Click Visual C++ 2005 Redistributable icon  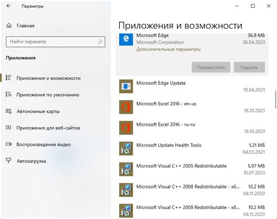[x=126, y=169]
